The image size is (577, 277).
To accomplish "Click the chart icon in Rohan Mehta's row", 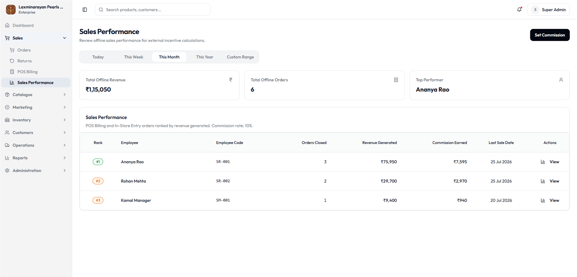I will [x=543, y=181].
